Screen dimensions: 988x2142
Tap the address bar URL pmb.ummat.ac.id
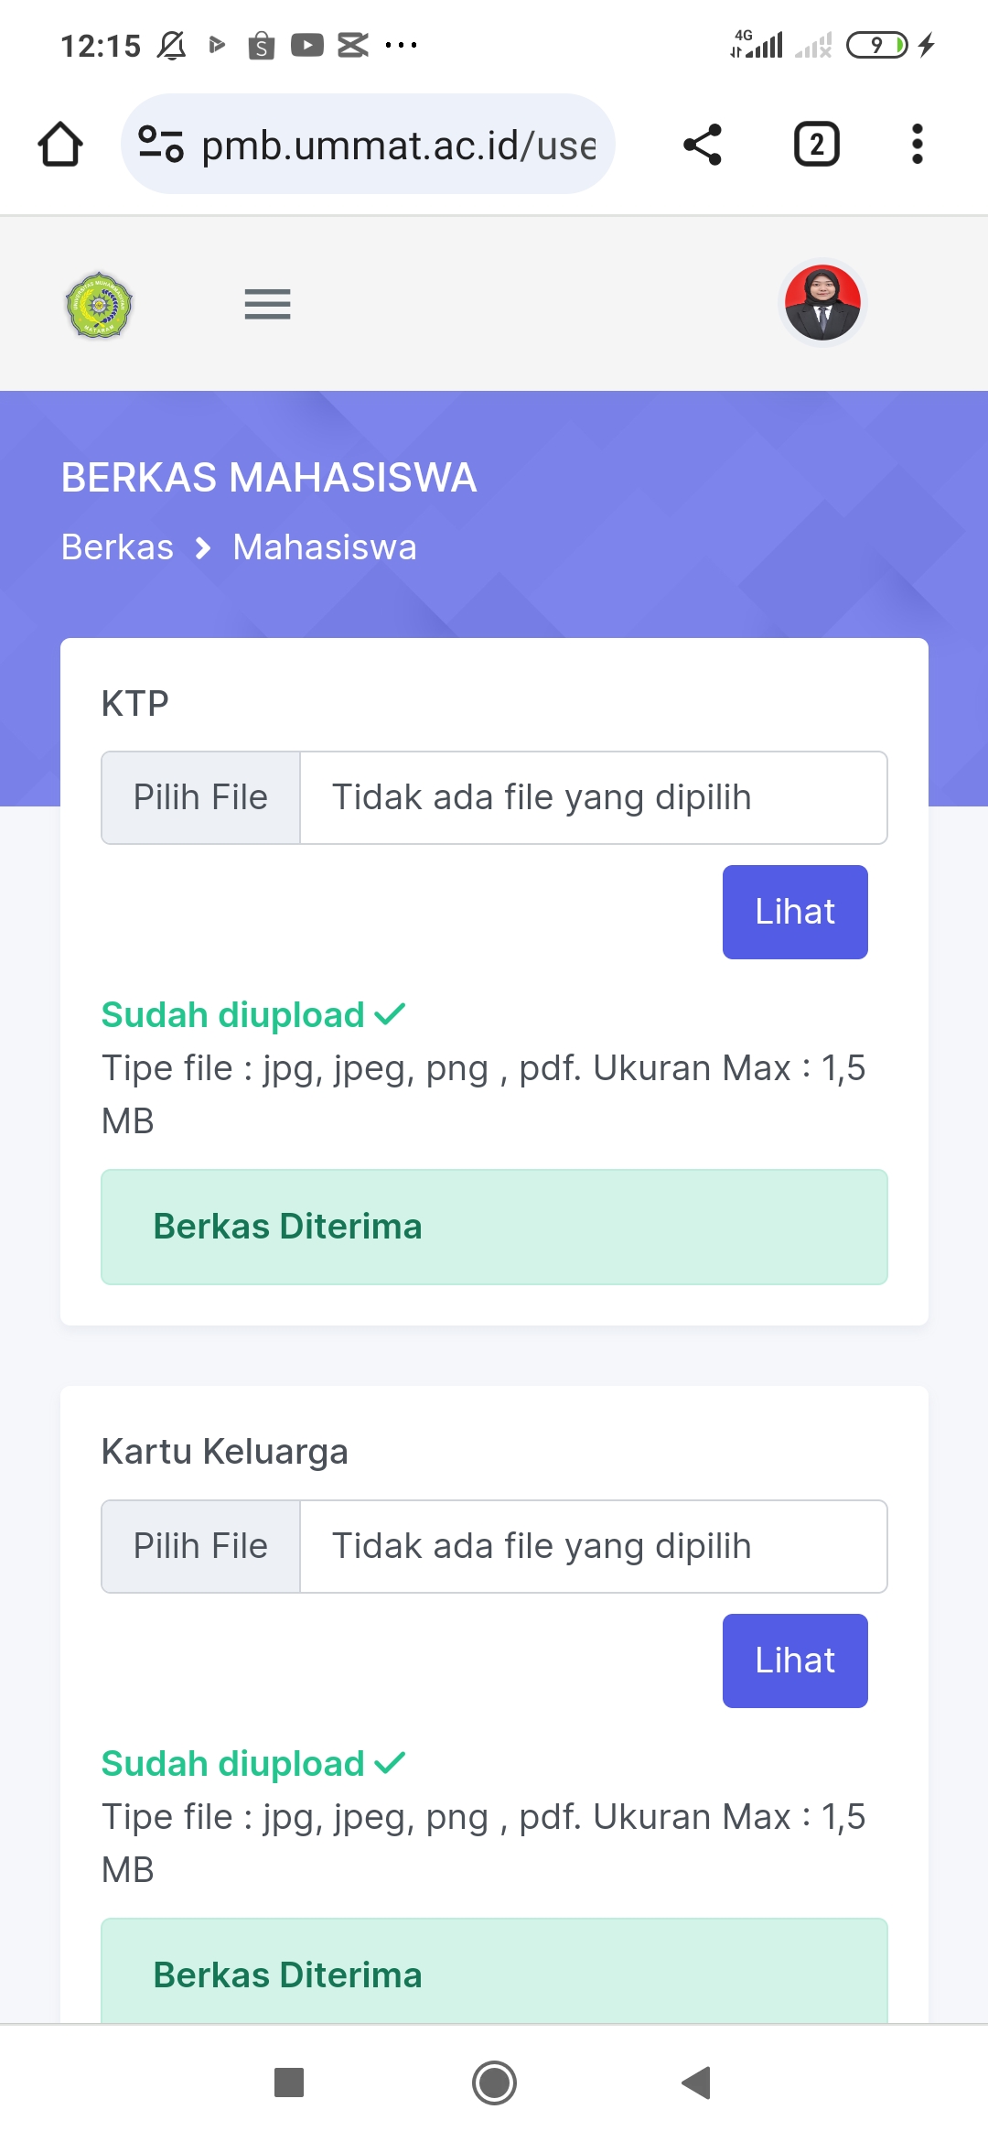398,145
